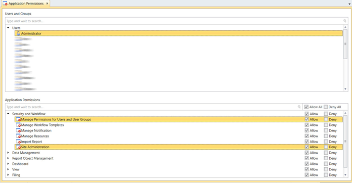Screen dimensions: 352x183
Task: Click the search magnifier in Users and Groups
Action: click(x=345, y=21)
